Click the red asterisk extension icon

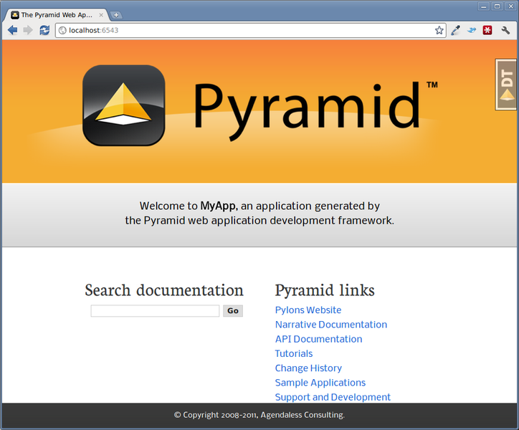487,30
